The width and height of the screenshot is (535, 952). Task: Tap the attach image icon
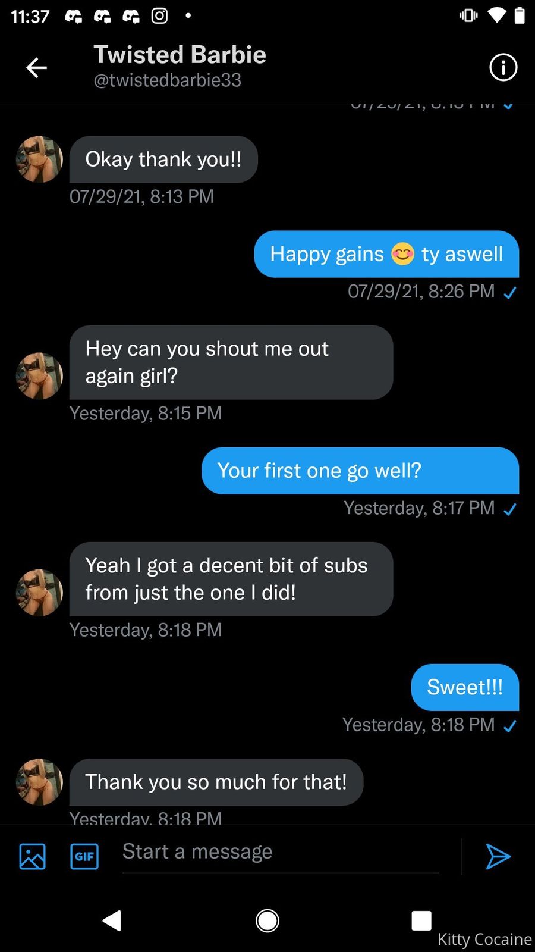(32, 856)
